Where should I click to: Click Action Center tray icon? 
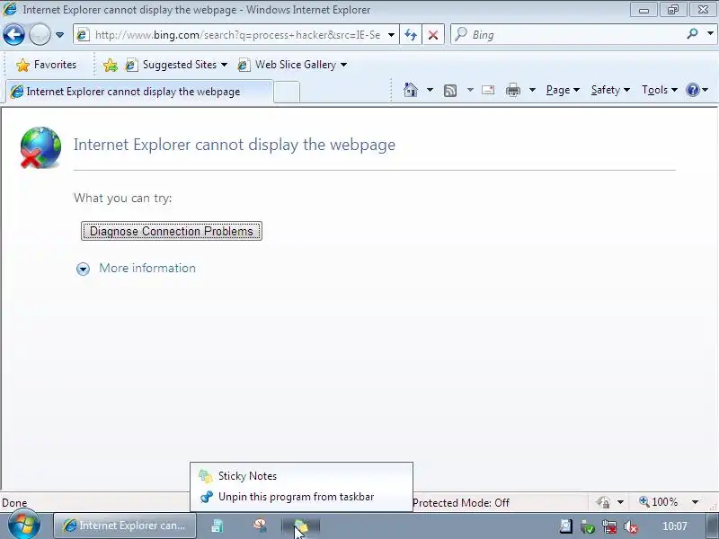pyautogui.click(x=566, y=526)
